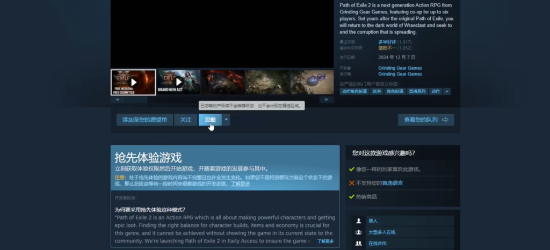Click the plus icon to add a tag
The height and width of the screenshot is (250, 550).
[447, 91]
